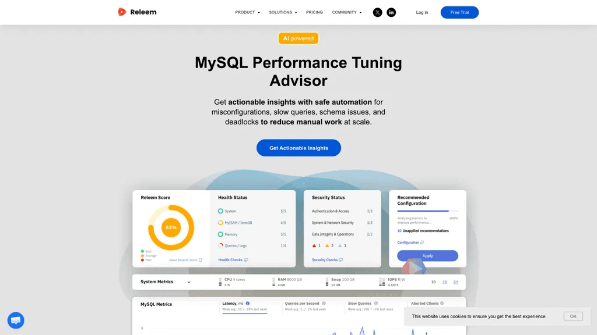Click the Releem logo icon
597x335 pixels.
[122, 12]
